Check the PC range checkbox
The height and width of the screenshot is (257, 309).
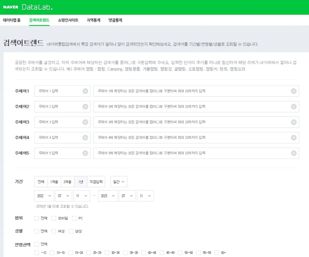click(74, 218)
